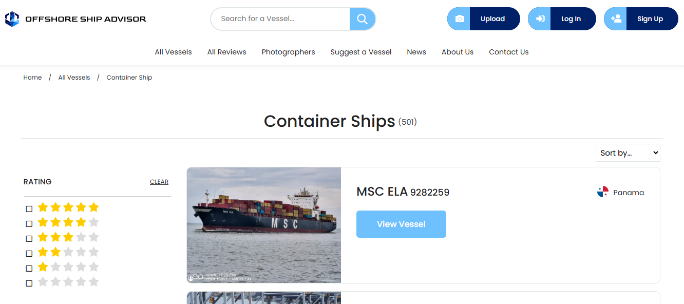Click the all-grey zero star rating row
Image resolution: width=684 pixels, height=304 pixels.
68,282
